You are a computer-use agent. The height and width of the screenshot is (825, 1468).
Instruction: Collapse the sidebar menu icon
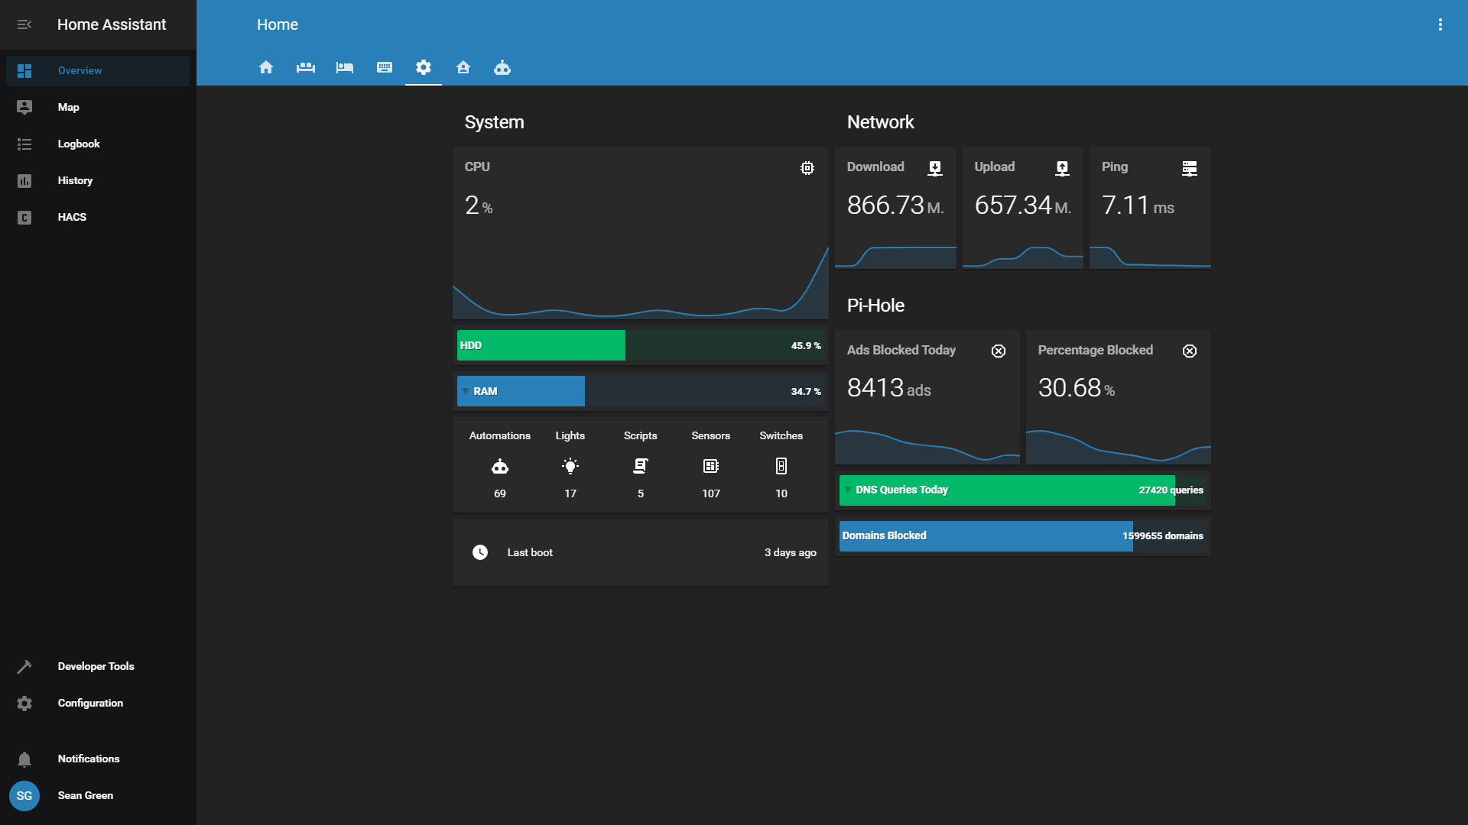(x=24, y=24)
